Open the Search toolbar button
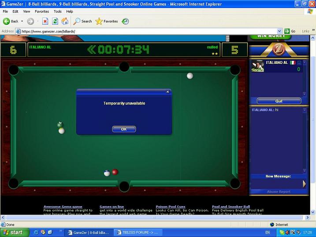The image size is (316, 237). 82,21
